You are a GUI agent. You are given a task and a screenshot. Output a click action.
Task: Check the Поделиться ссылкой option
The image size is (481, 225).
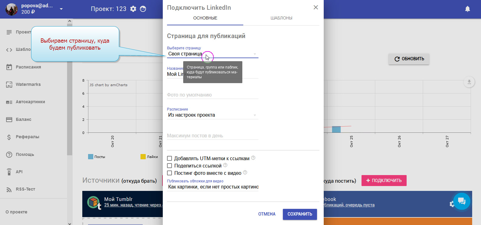[169, 166]
